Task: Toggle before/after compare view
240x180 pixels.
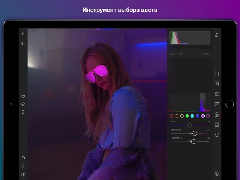Action: click(x=23, y=174)
